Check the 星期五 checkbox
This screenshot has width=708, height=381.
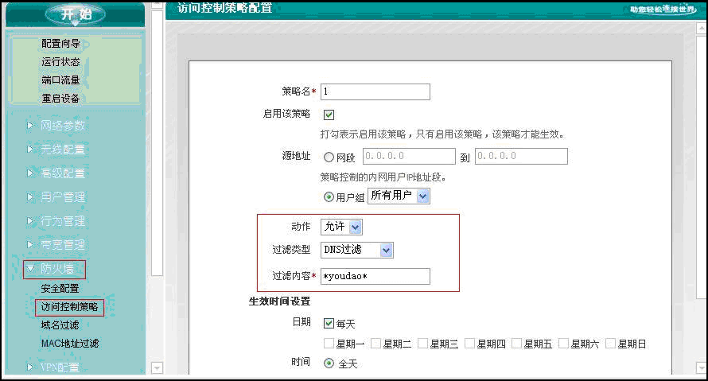point(516,344)
